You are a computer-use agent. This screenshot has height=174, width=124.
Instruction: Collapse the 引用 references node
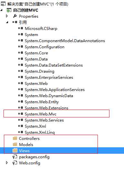[x=7, y=22]
